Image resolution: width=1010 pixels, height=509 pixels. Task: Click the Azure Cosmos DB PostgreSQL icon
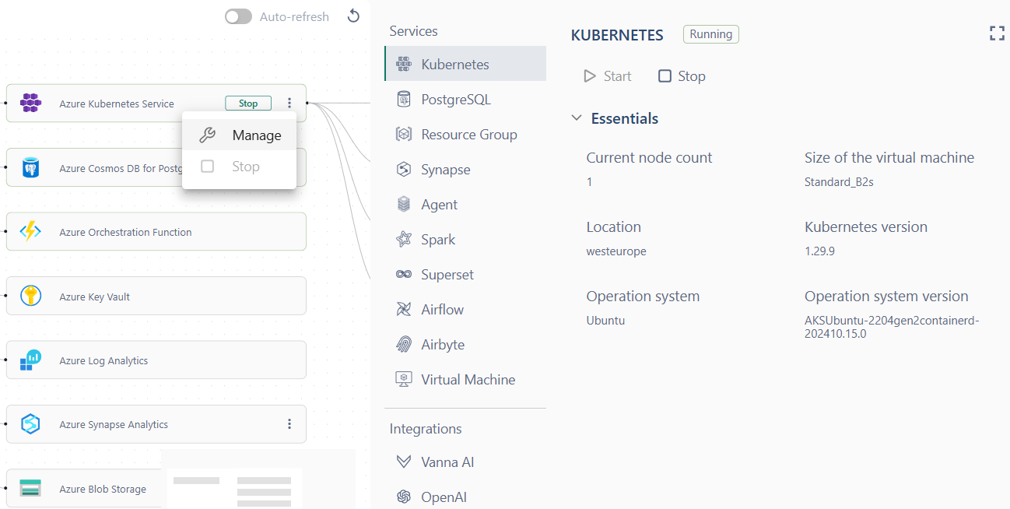(x=30, y=167)
